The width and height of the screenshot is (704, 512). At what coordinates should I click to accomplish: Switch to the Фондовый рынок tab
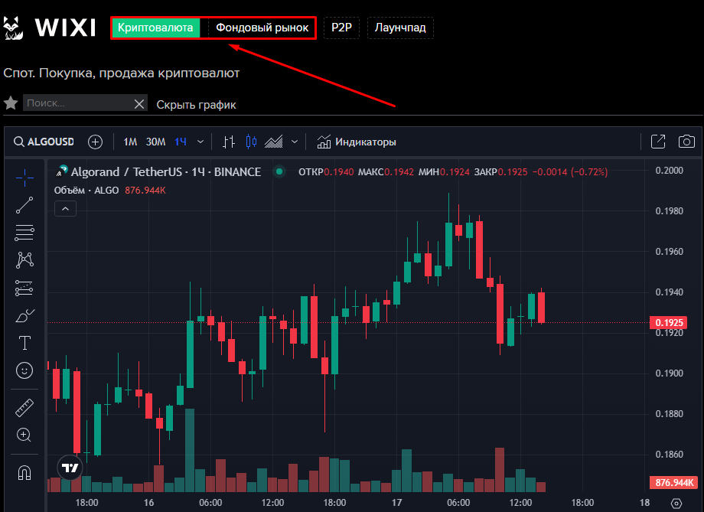pyautogui.click(x=262, y=28)
